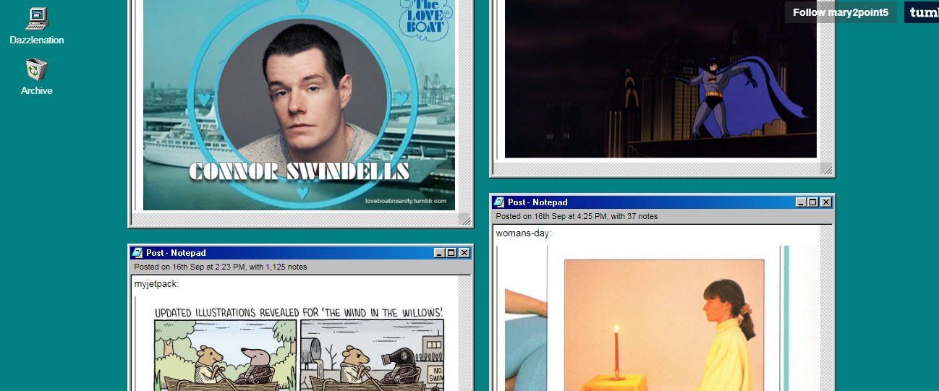Click scrollbar of womans-day post window
The image size is (939, 391).
(x=826, y=309)
